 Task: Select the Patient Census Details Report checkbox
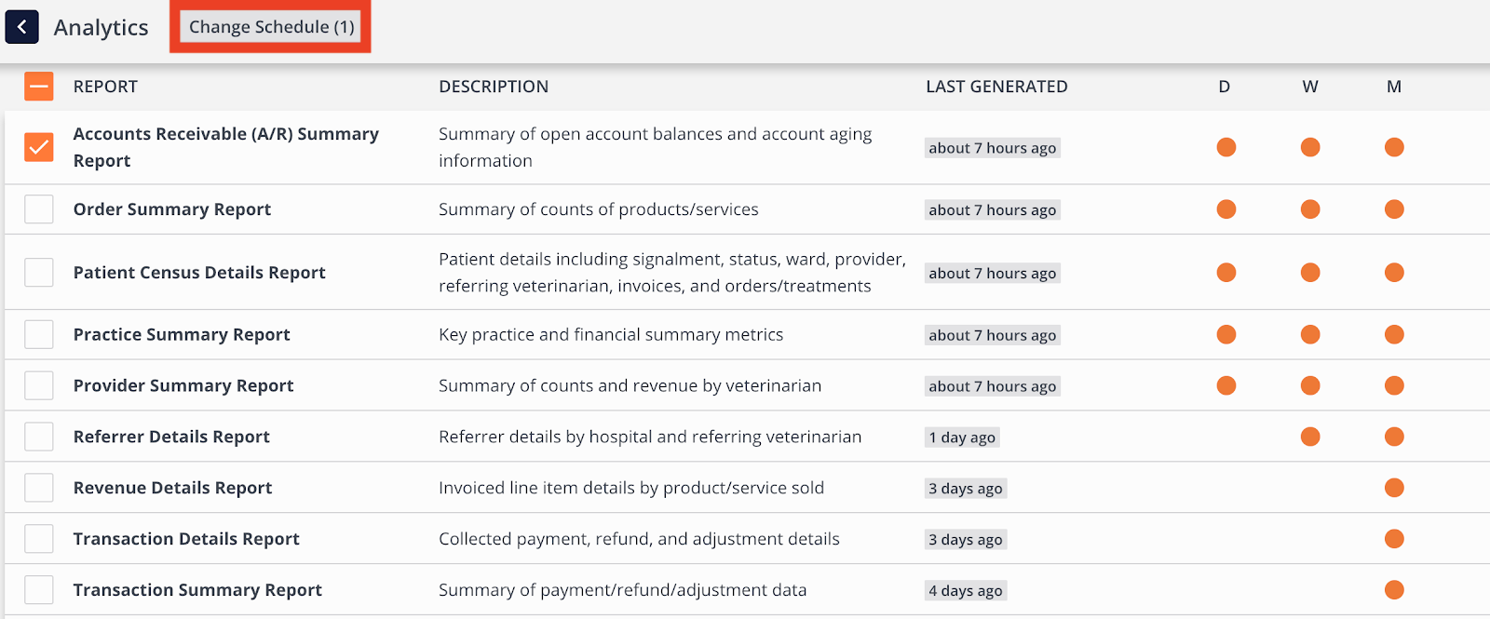39,273
